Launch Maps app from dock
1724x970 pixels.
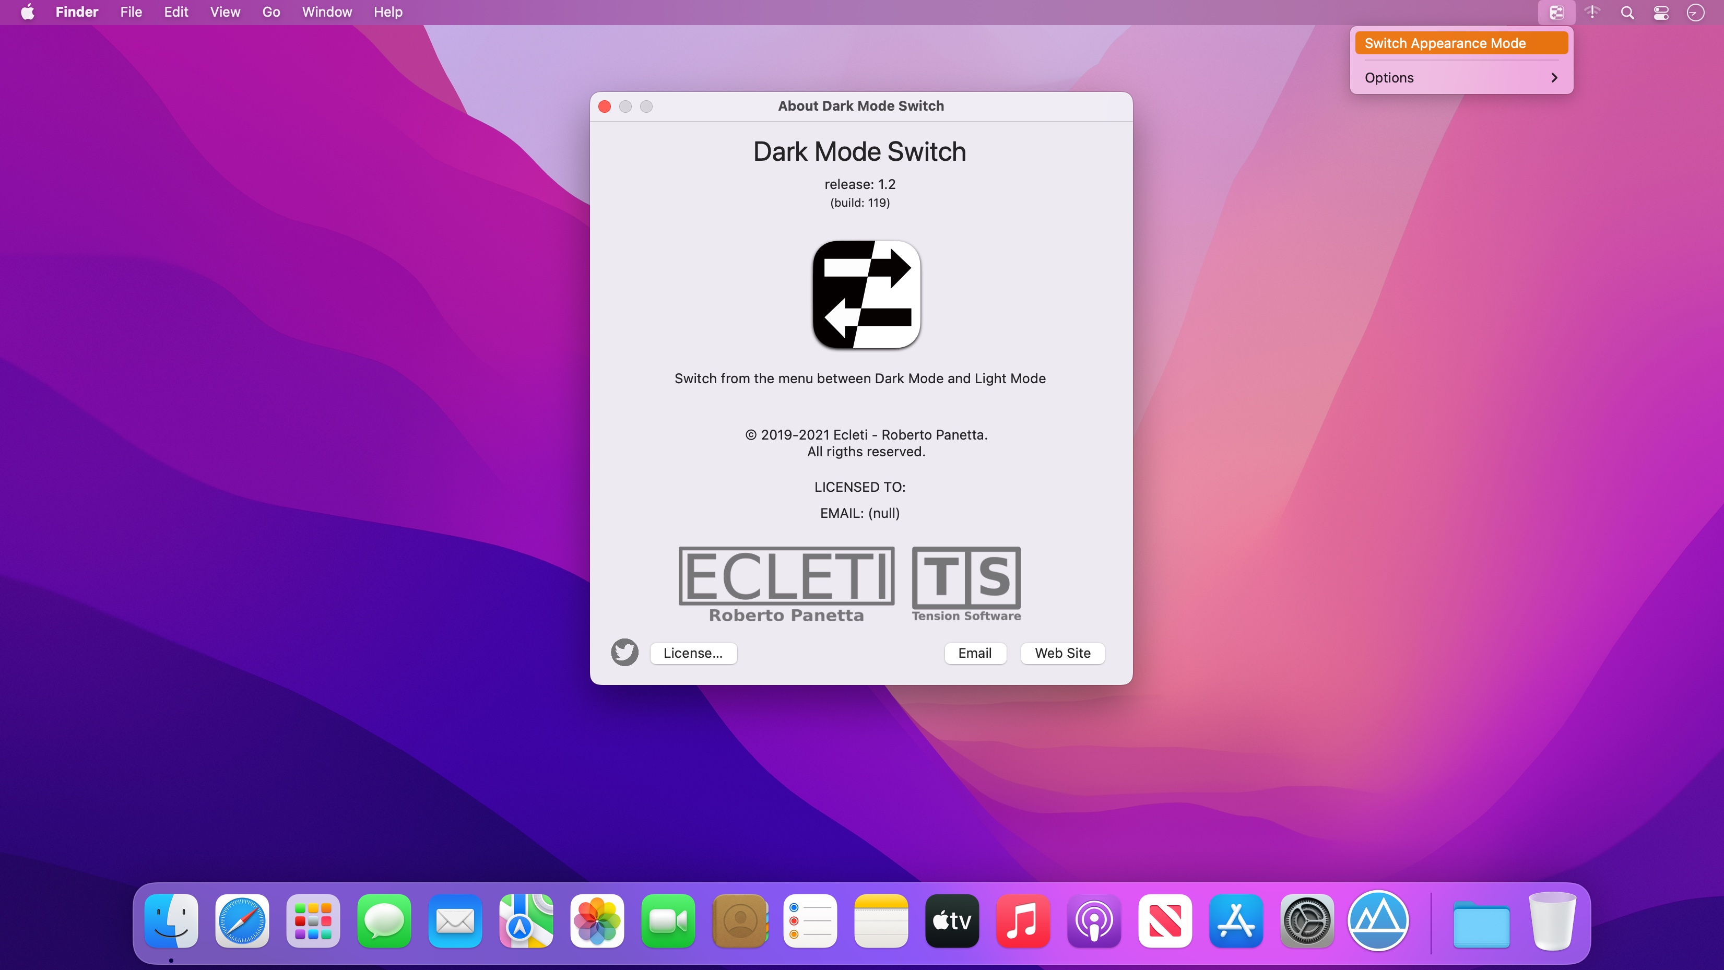tap(525, 921)
